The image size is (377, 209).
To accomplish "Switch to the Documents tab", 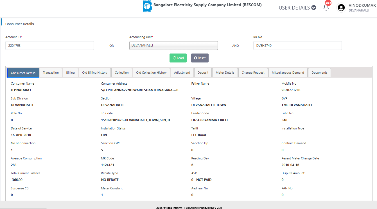I will pyautogui.click(x=319, y=73).
